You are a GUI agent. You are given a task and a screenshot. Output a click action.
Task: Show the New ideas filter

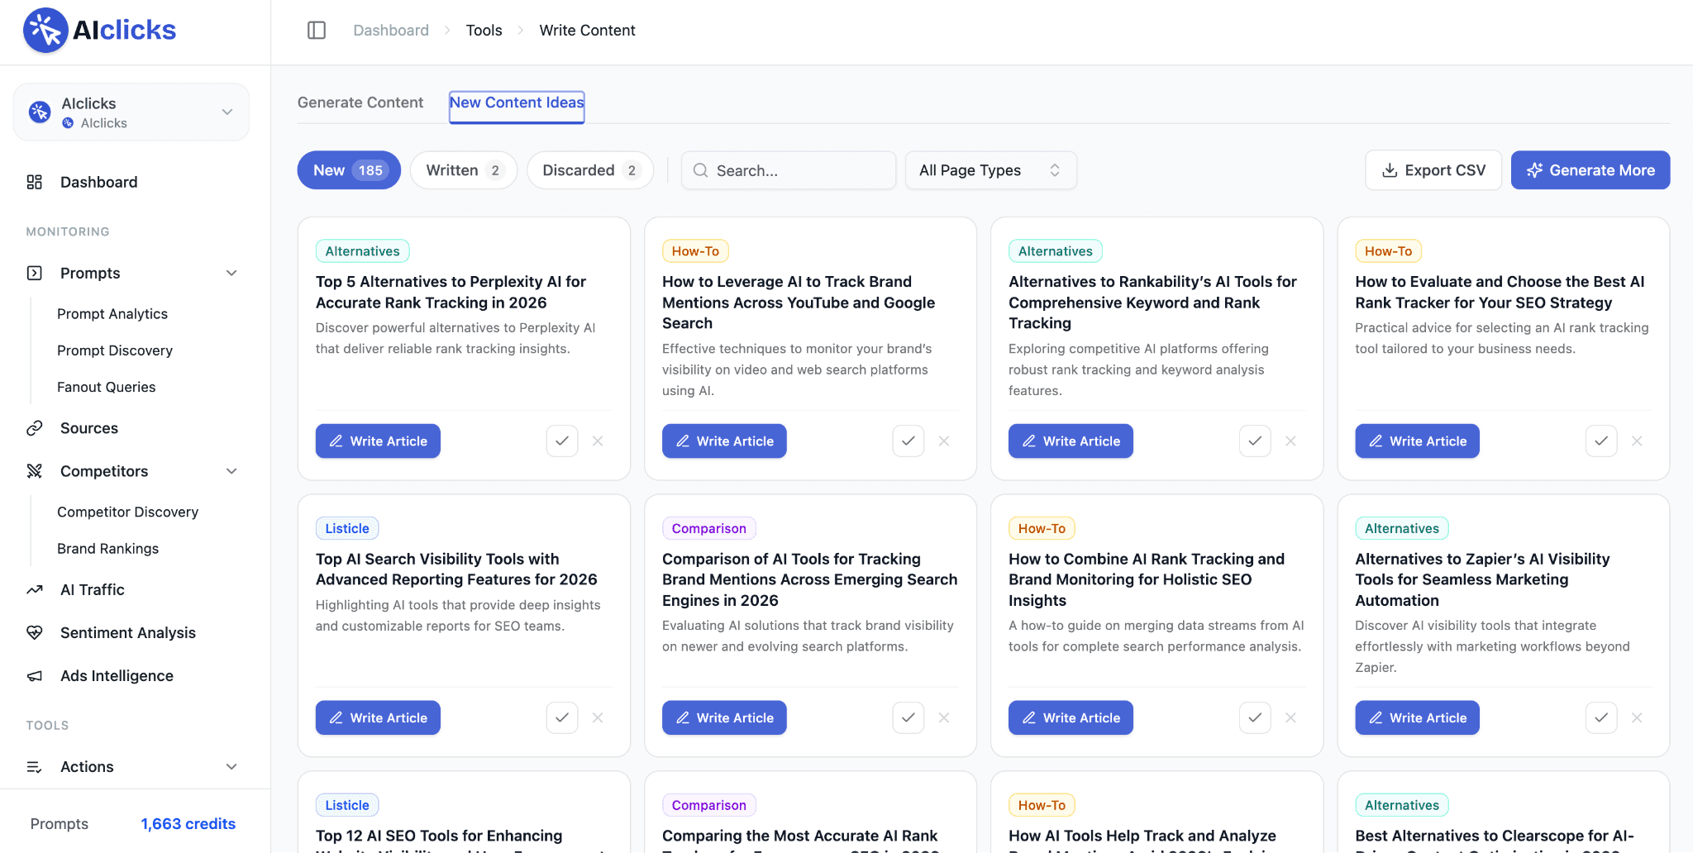[349, 170]
